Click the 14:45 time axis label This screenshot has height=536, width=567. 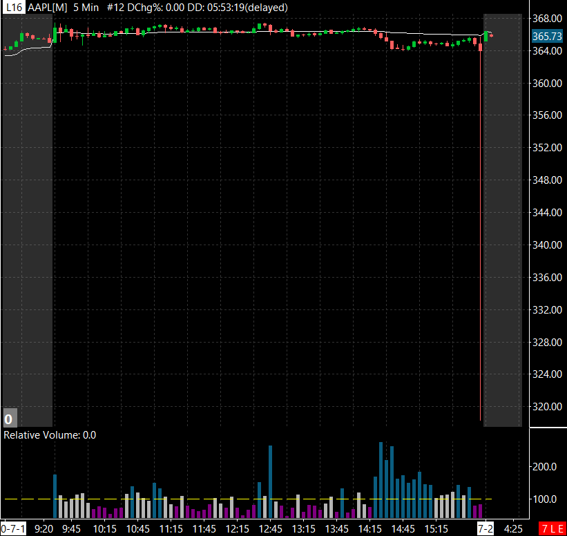pos(403,529)
